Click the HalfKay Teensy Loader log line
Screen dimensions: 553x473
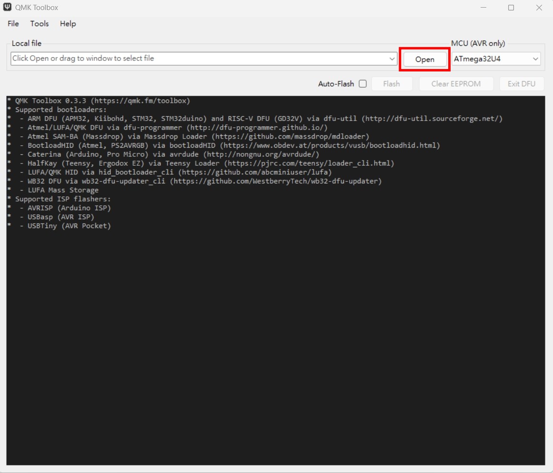pos(201,163)
